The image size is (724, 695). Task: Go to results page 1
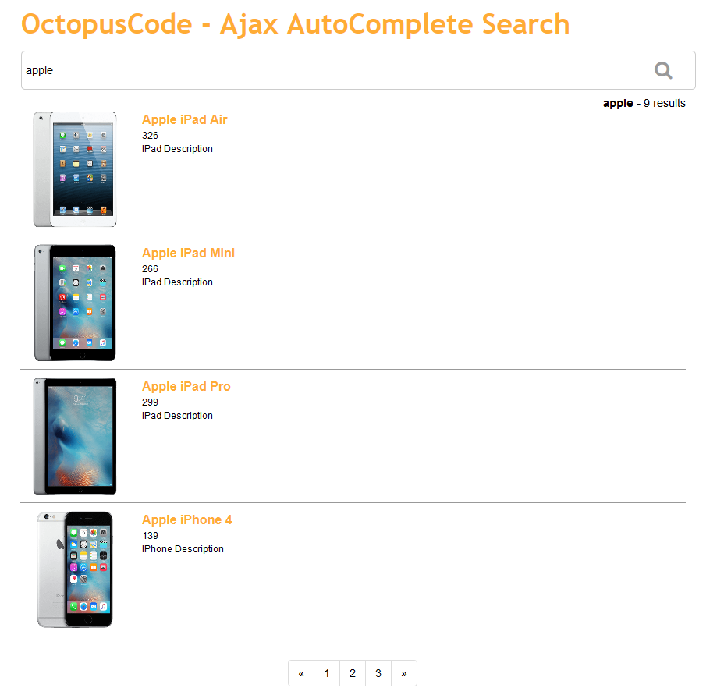coord(327,673)
